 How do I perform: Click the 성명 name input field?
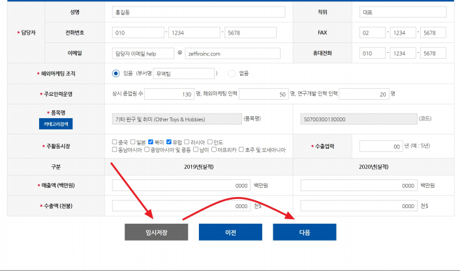point(198,12)
